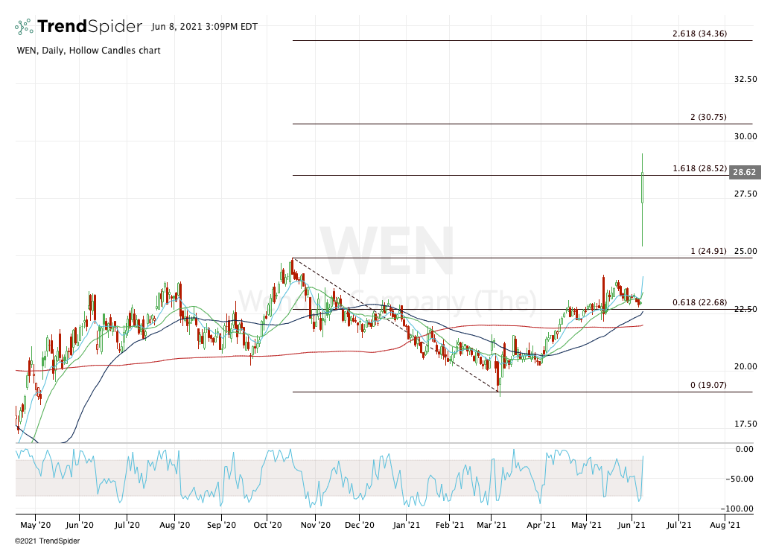Click the May '21 date label

[x=586, y=525]
